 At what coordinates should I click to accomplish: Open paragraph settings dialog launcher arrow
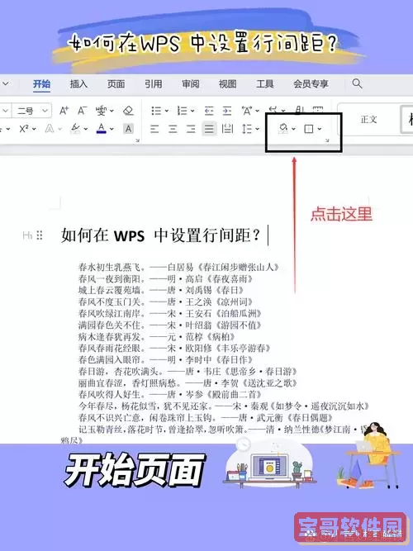tap(327, 140)
